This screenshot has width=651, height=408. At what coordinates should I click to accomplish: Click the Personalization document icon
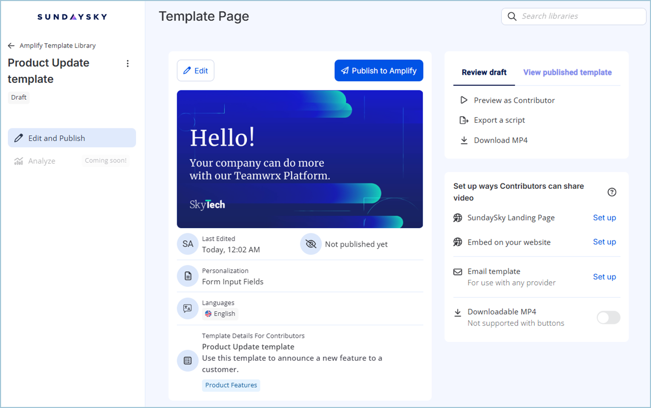tap(188, 276)
